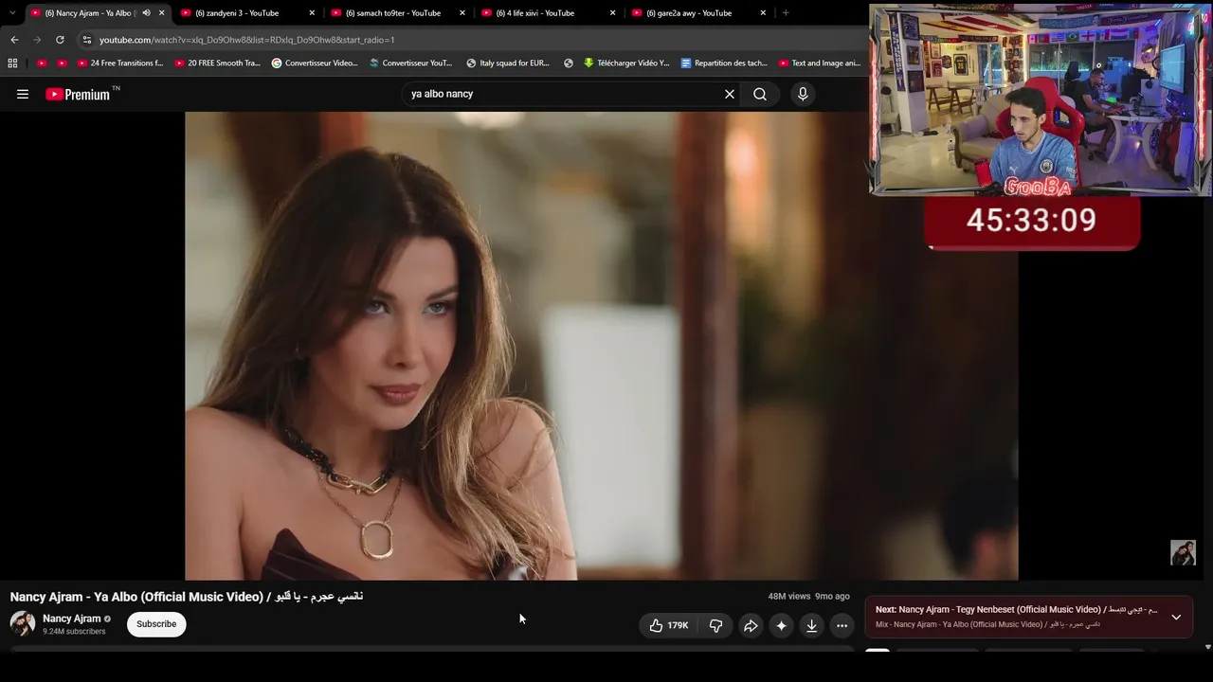Click the 48M views 9mo ago text
The height and width of the screenshot is (682, 1213).
tap(808, 597)
